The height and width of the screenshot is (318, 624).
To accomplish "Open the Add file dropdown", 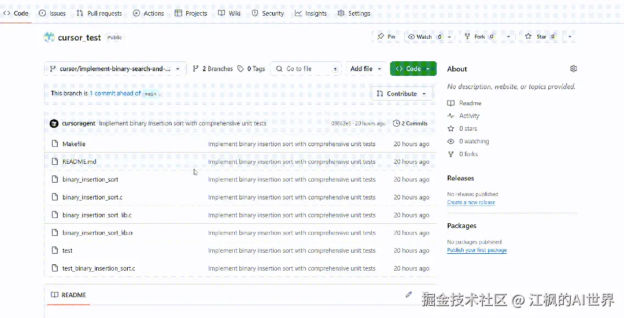I will 365,69.
